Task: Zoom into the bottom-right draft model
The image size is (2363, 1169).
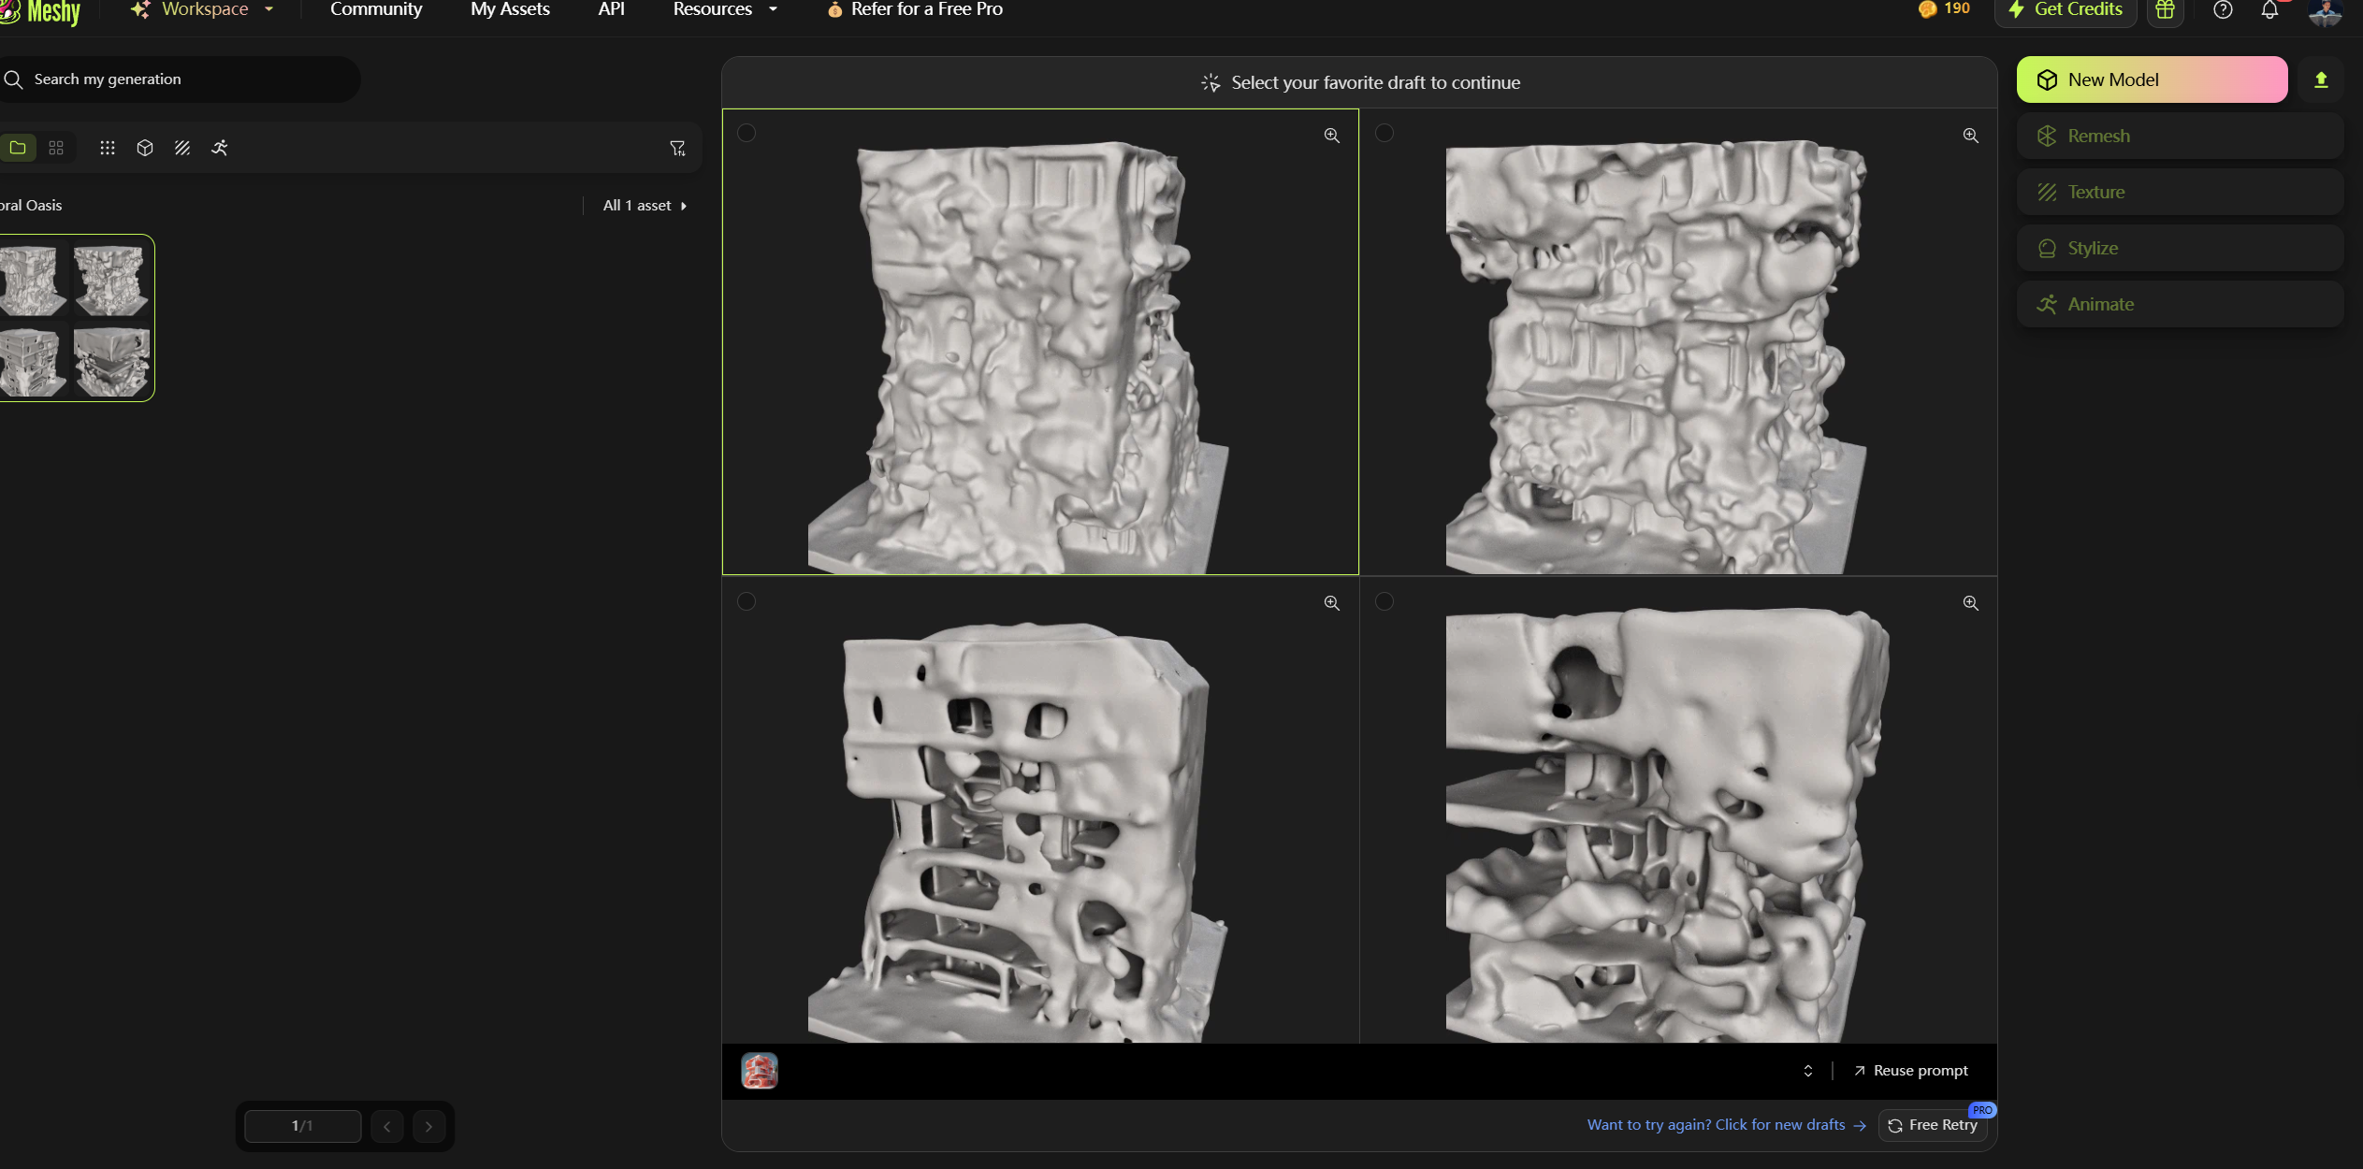Action: click(1970, 603)
